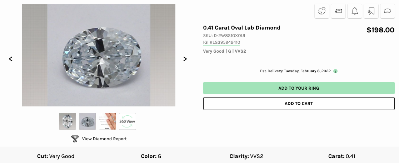Click the diamond report icon
The image size is (399, 163).
click(75, 139)
